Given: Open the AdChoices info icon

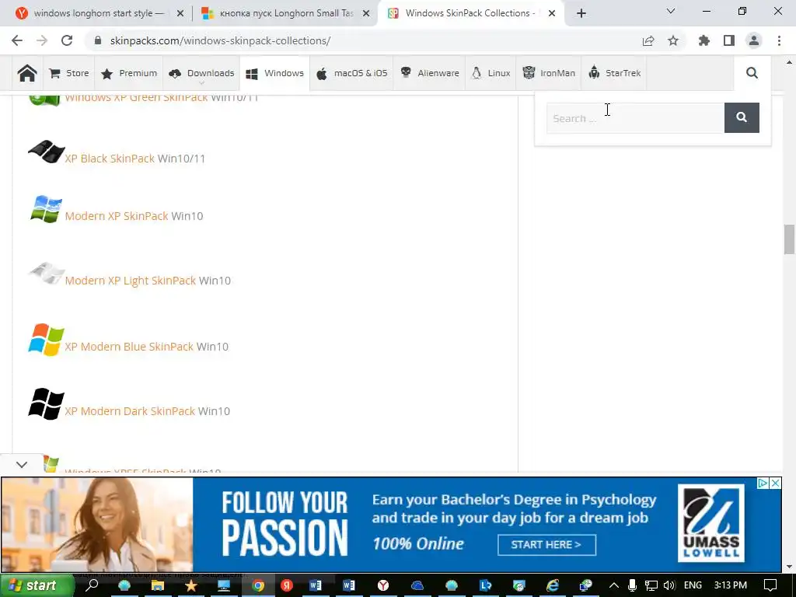Looking at the screenshot, I should [763, 483].
